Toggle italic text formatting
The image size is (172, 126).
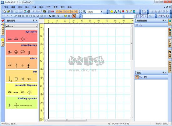click(142, 16)
